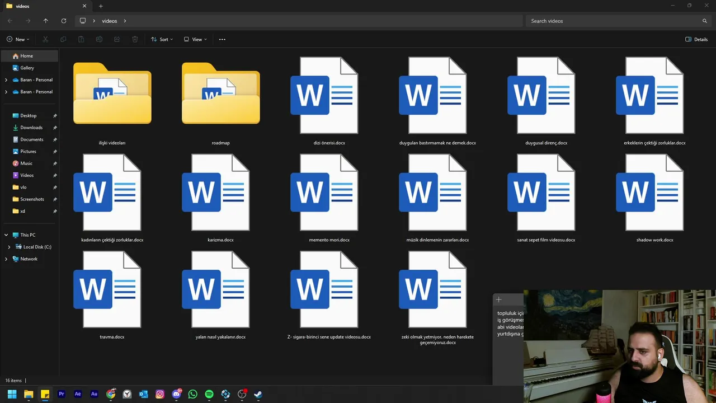
Task: Open Premiere Pro from the taskbar
Action: 62,394
